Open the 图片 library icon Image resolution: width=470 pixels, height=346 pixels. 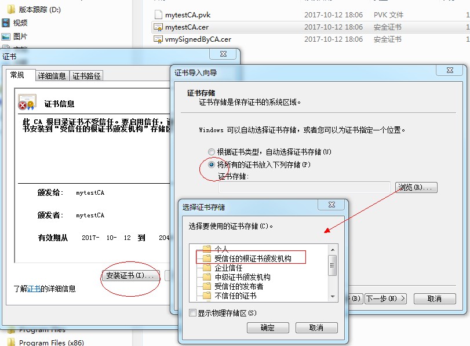pyautogui.click(x=6, y=37)
